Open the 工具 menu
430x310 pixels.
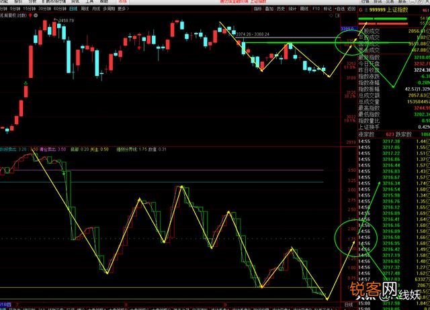89,1
